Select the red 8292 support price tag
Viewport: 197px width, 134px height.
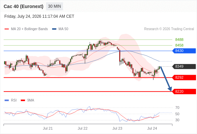[x=184, y=77]
